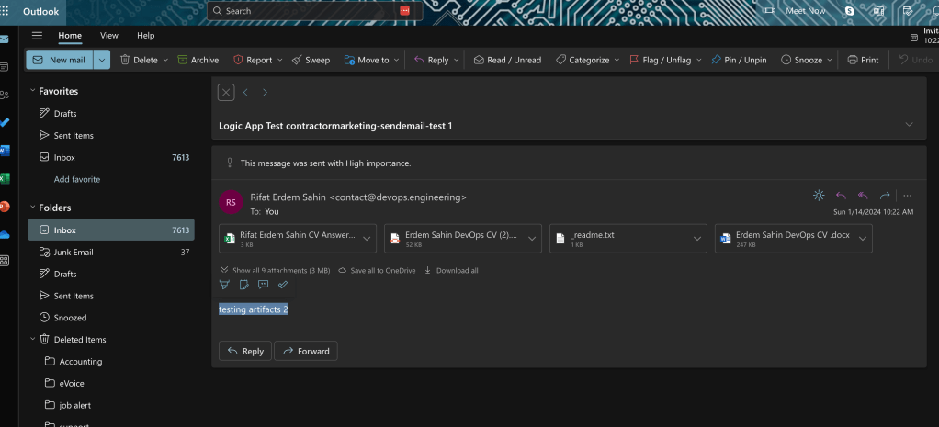Click the chat bubble add-in icon
939x427 pixels.
(x=263, y=285)
